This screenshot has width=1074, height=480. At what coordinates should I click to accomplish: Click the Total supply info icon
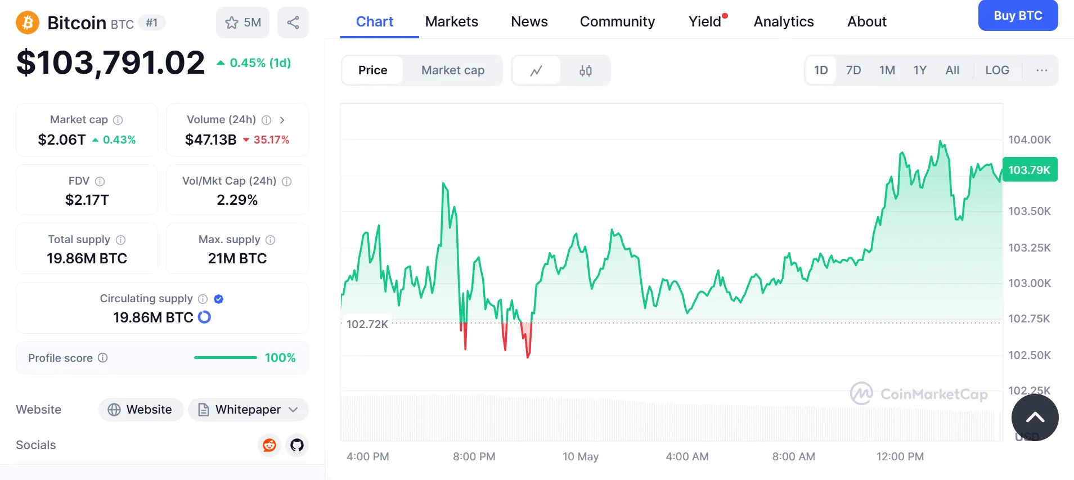(120, 240)
